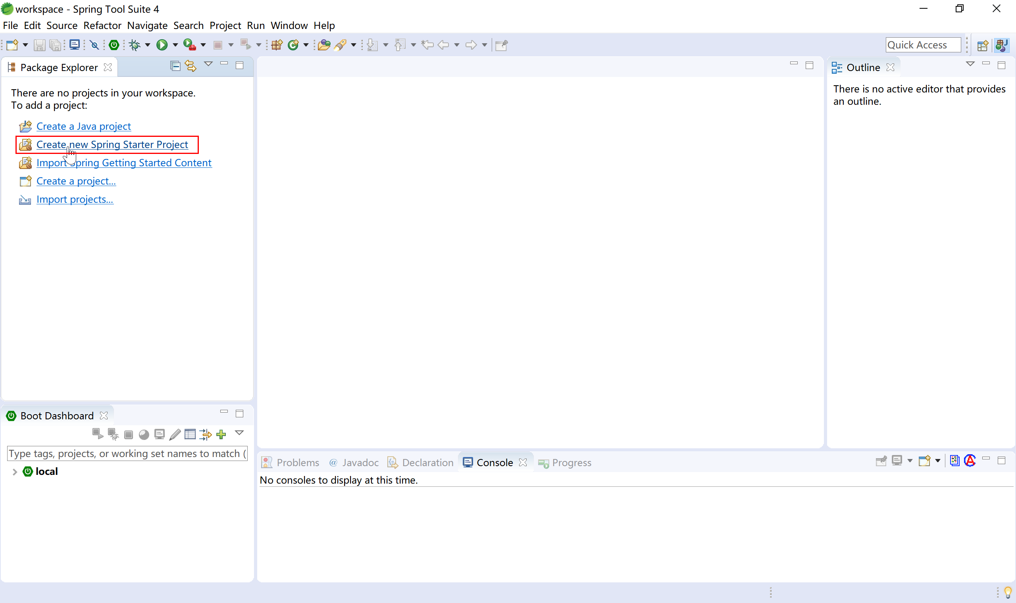Click the Import projects link

(75, 199)
